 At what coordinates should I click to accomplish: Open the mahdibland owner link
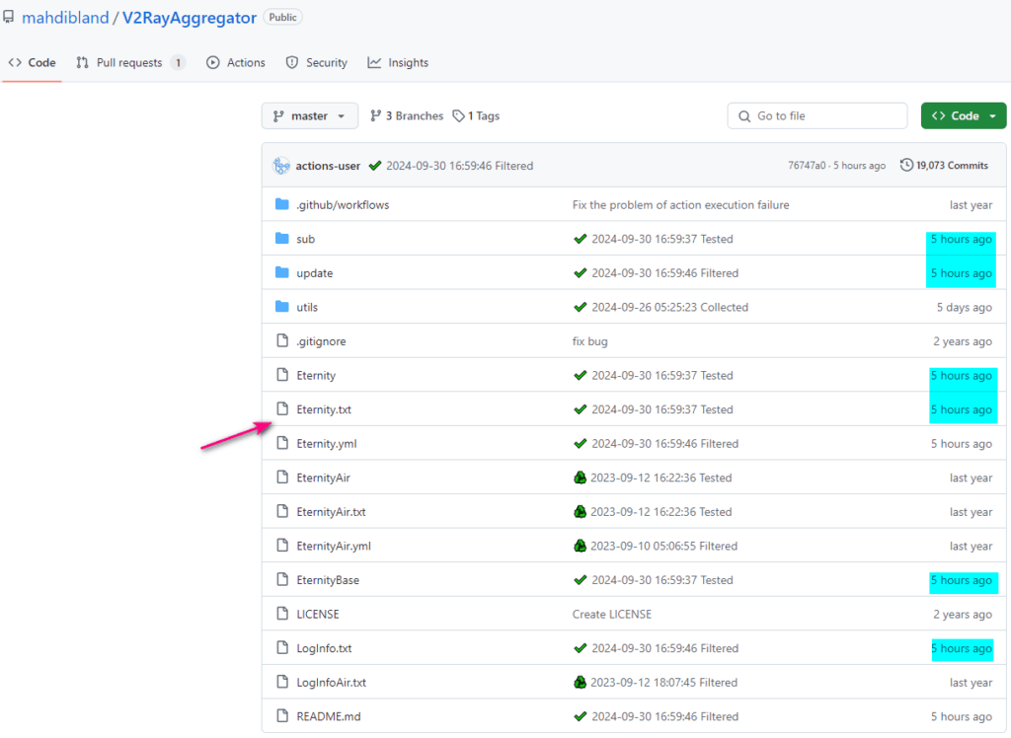(65, 18)
